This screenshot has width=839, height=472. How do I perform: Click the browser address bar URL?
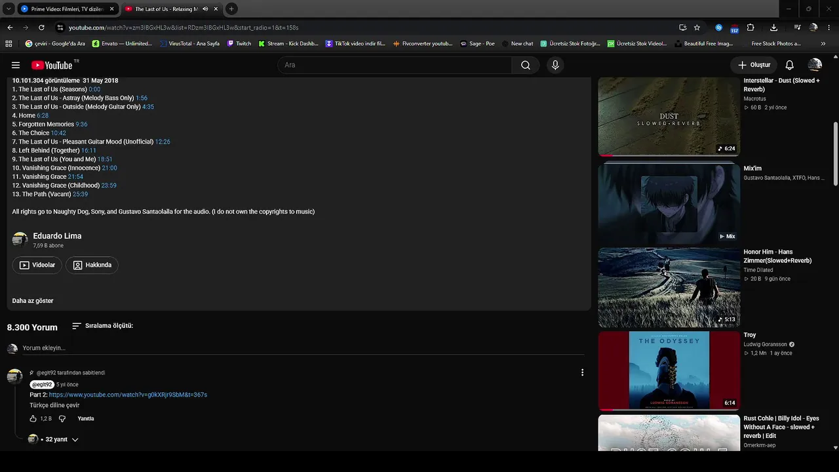click(x=184, y=28)
